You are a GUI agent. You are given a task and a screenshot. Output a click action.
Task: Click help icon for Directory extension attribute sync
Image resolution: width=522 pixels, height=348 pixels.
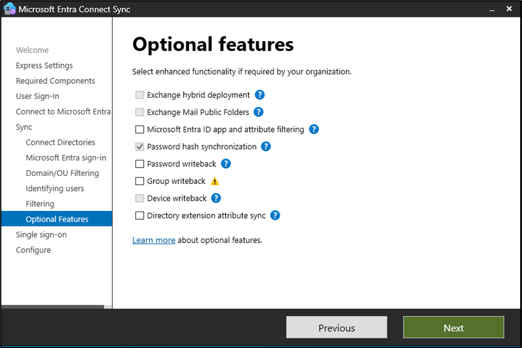point(275,216)
